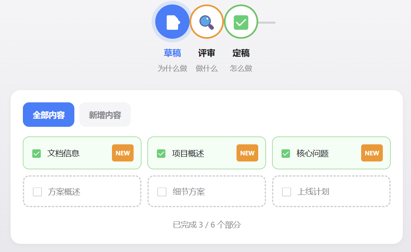This screenshot has width=411, height=252.
Task: Check the 细节方案 checkbox
Action: coord(162,192)
